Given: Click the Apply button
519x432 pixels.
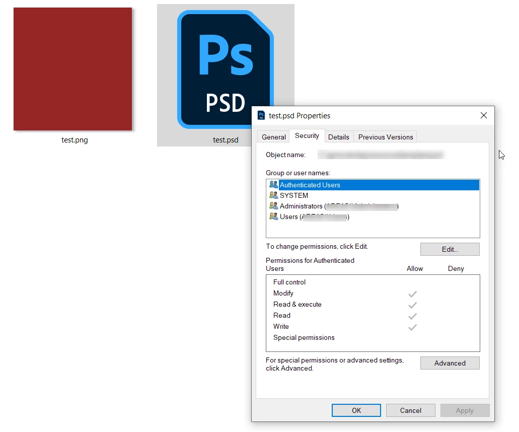Looking at the screenshot, I should point(465,410).
